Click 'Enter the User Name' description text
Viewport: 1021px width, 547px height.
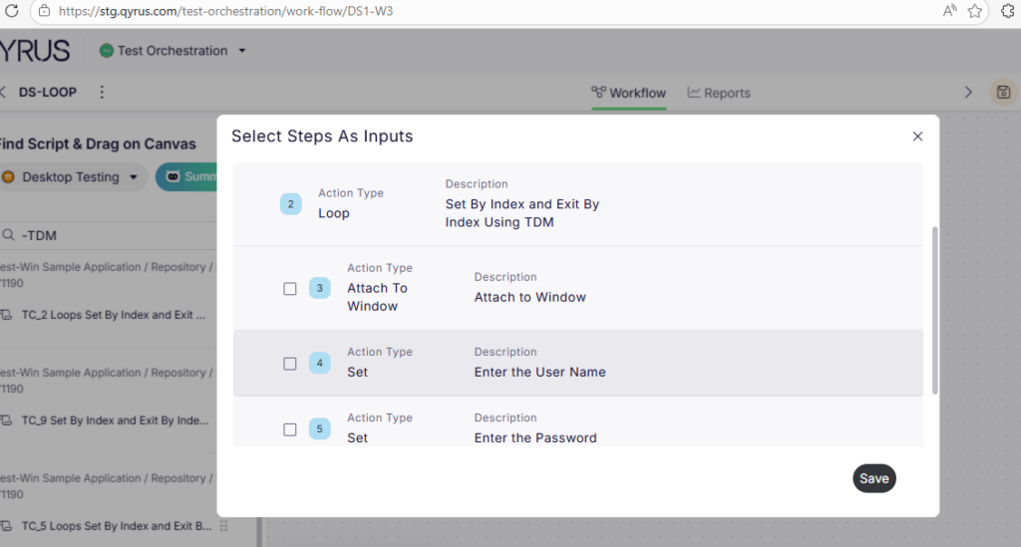click(539, 372)
